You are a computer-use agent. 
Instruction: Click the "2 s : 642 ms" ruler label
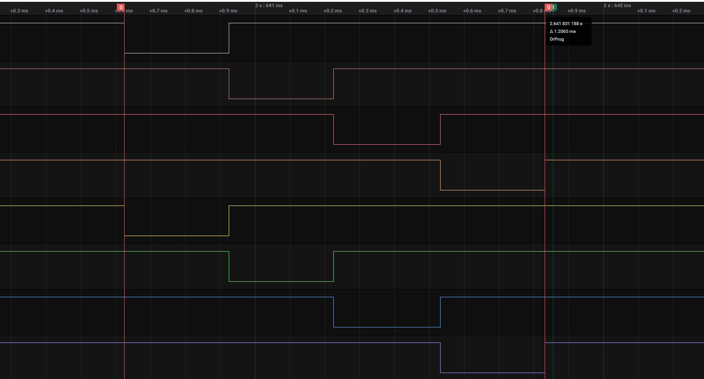point(617,5)
